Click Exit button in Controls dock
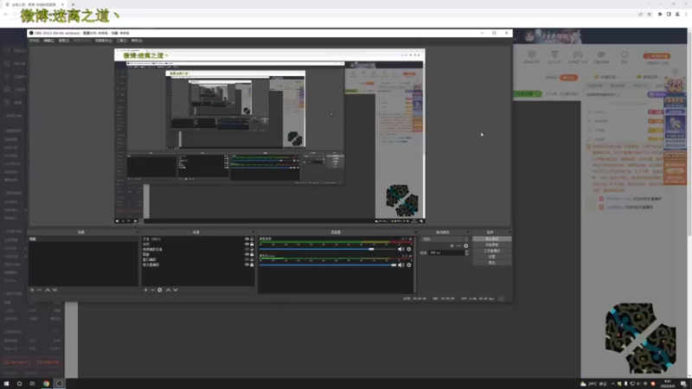This screenshot has width=692, height=389. (x=491, y=263)
